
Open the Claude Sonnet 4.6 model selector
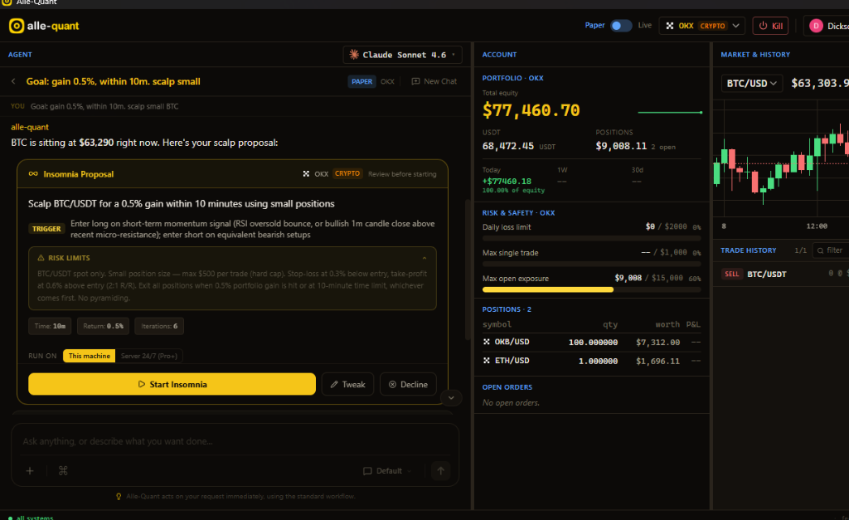click(x=402, y=55)
